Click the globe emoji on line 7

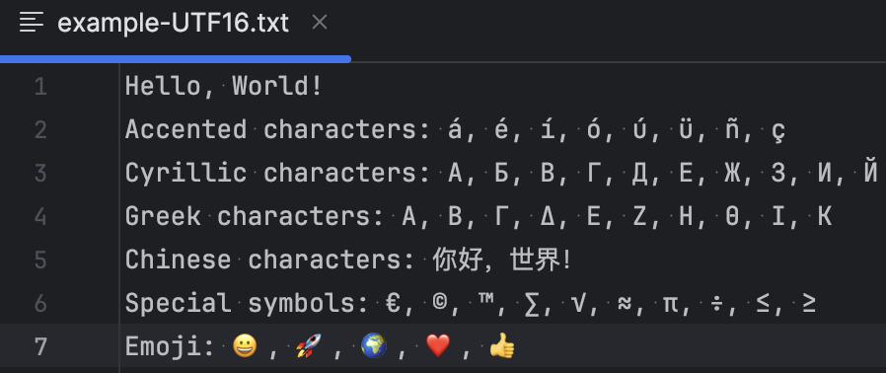(x=374, y=346)
